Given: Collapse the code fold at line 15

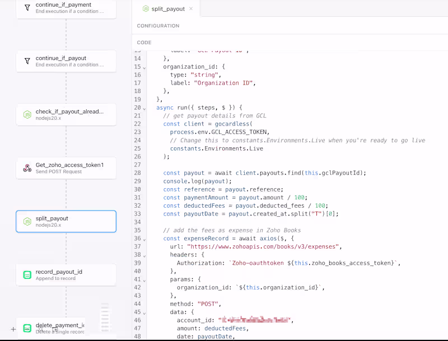Looking at the screenshot, I should tap(144, 68).
